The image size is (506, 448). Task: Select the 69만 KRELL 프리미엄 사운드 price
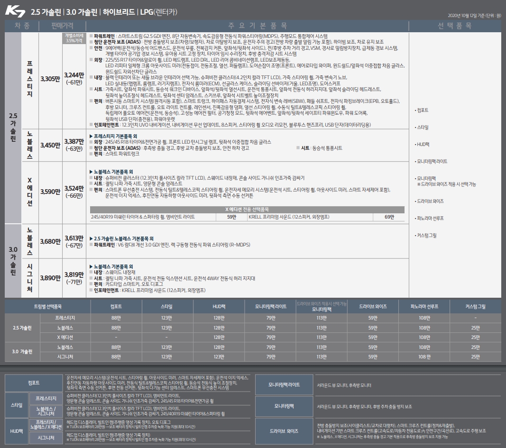click(389, 217)
